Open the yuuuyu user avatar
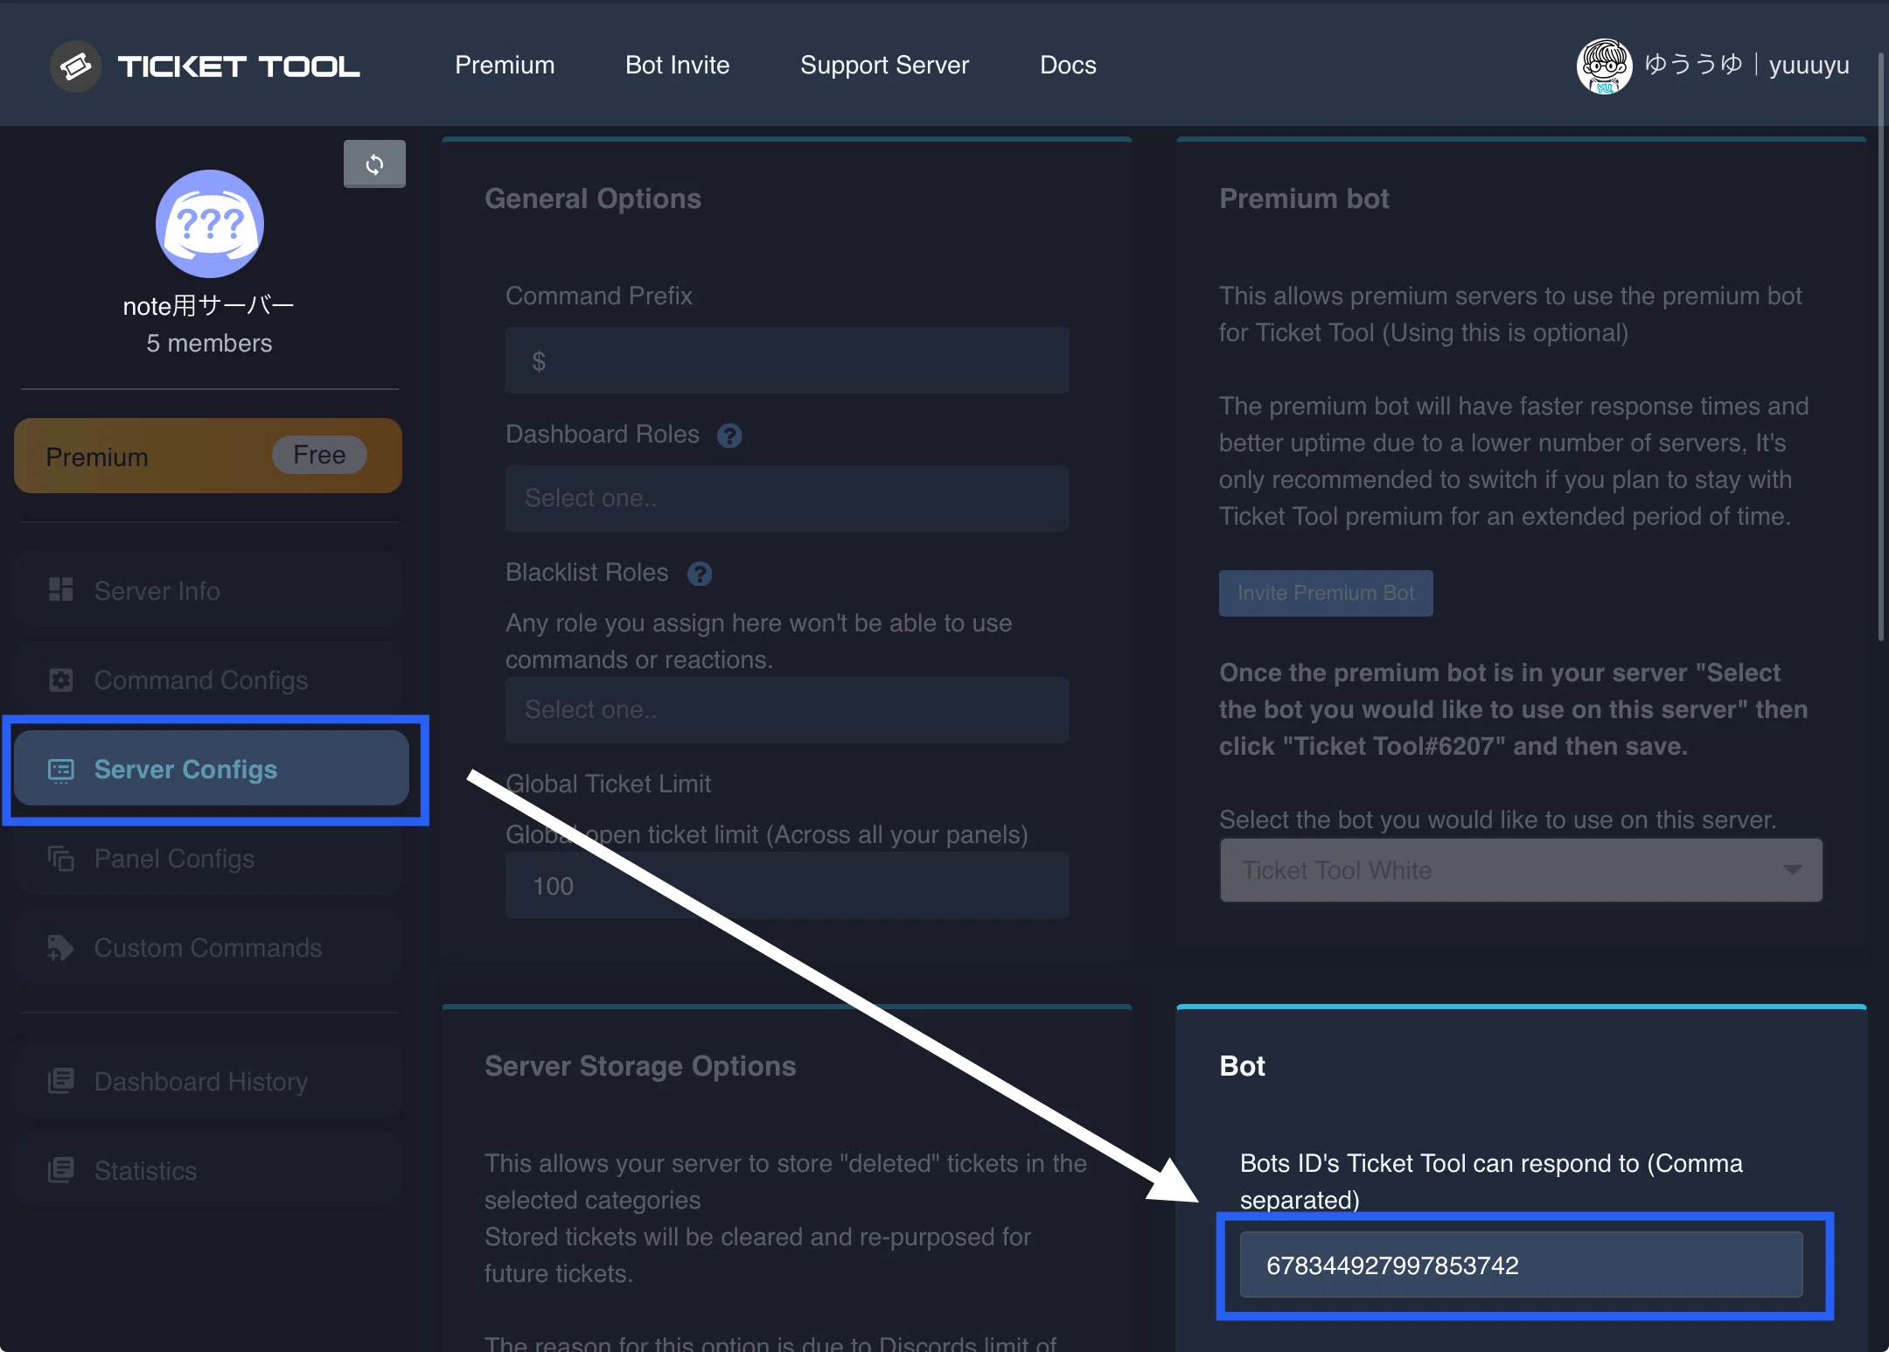 click(1604, 66)
